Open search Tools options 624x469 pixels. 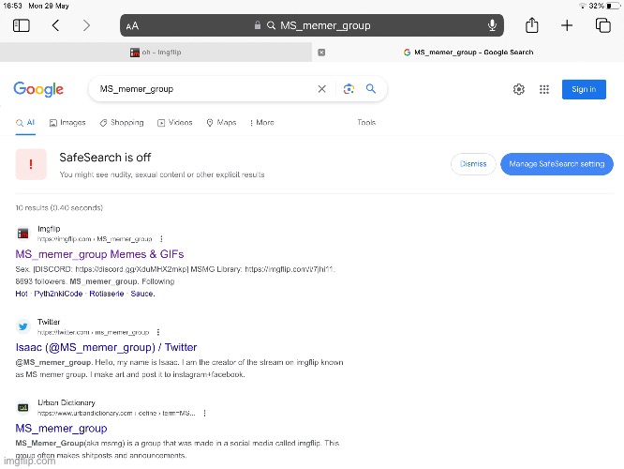[x=366, y=122]
